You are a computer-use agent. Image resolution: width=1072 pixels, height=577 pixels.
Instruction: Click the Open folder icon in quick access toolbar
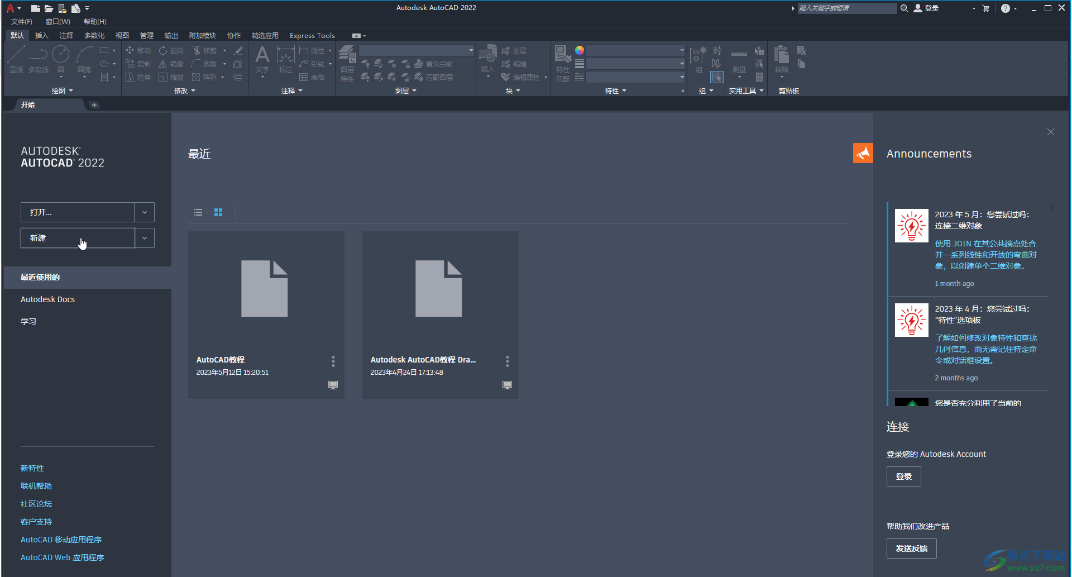49,8
